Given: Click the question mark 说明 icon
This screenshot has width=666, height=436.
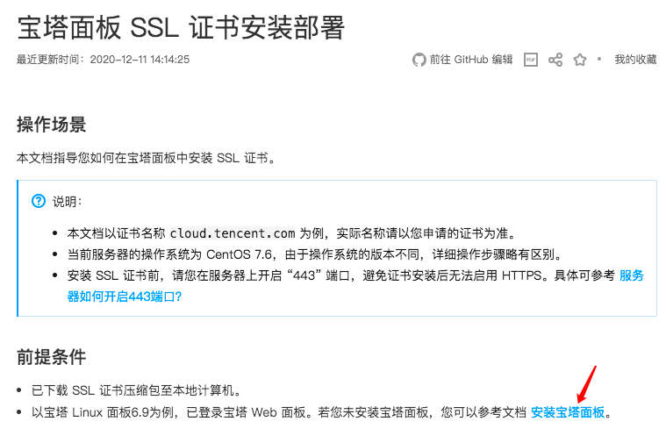Looking at the screenshot, I should (39, 201).
